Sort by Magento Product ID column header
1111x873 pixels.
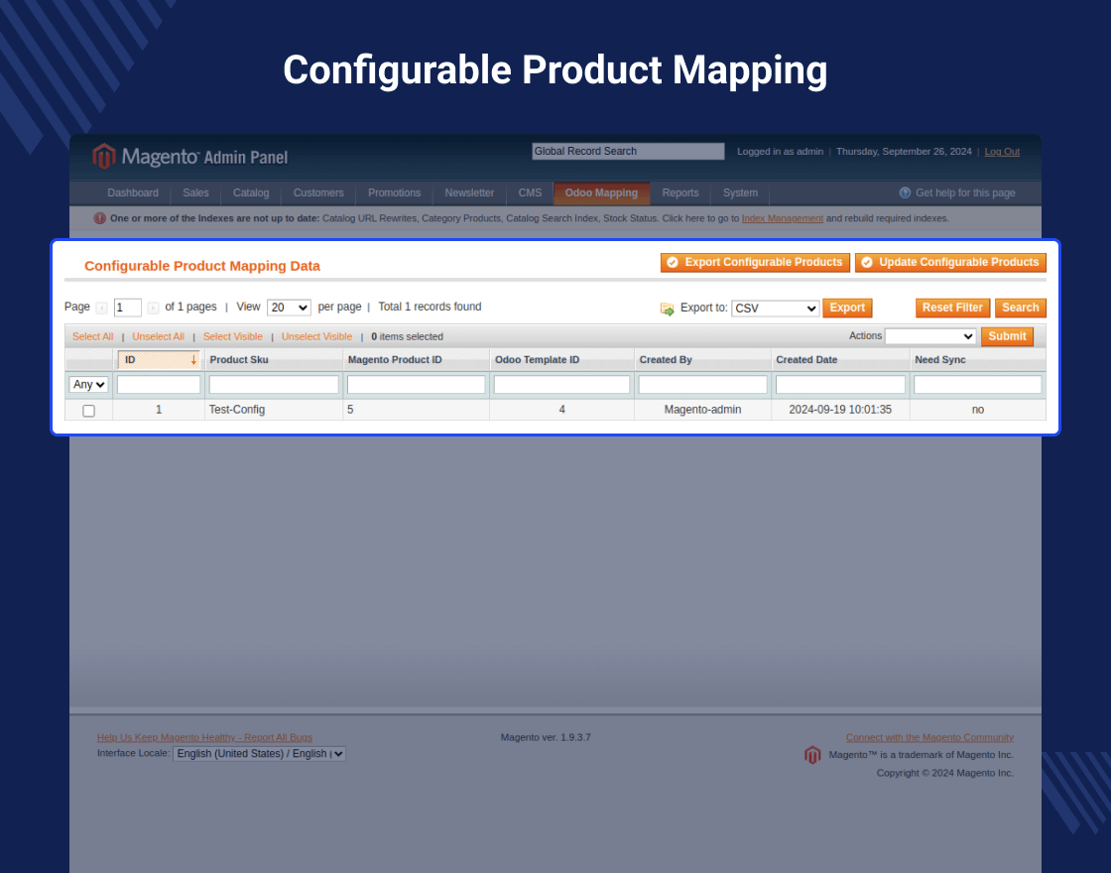tap(395, 360)
